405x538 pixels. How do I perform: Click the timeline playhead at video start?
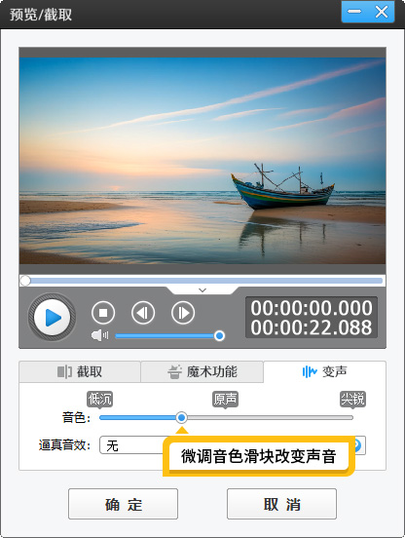click(x=25, y=281)
